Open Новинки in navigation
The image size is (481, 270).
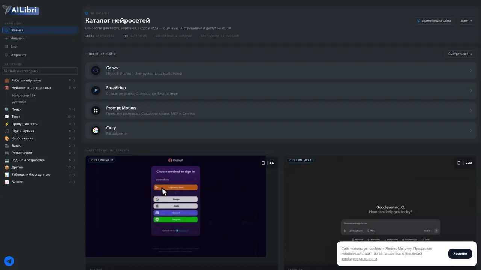(40, 38)
